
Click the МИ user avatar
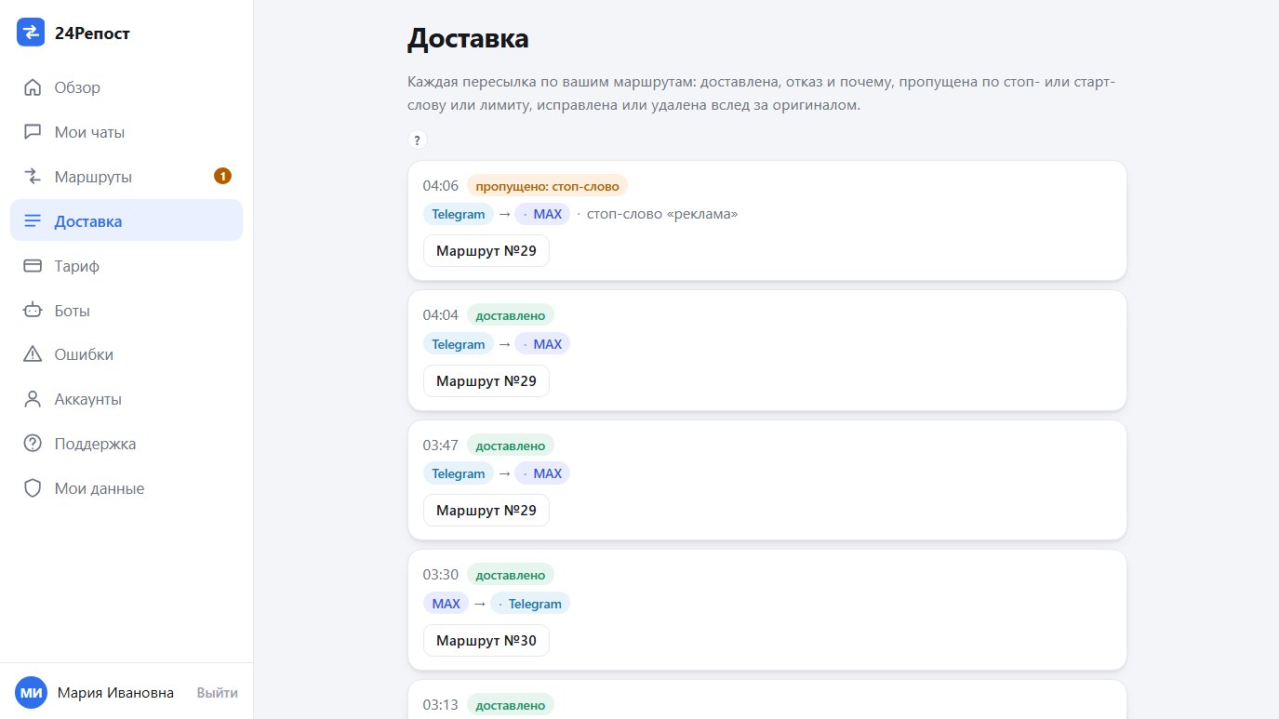point(32,693)
